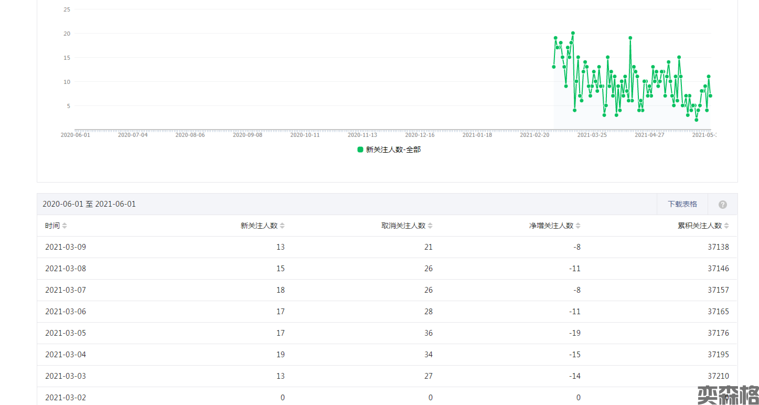Click the unfollow count 36 cell

tap(429, 333)
